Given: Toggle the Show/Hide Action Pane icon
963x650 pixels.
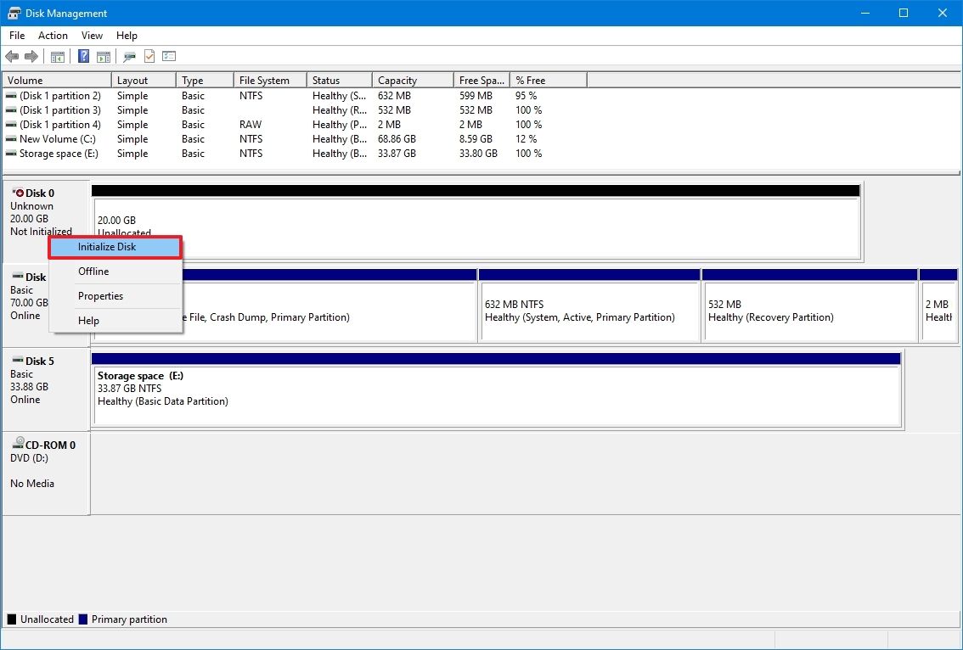Looking at the screenshot, I should [x=103, y=56].
